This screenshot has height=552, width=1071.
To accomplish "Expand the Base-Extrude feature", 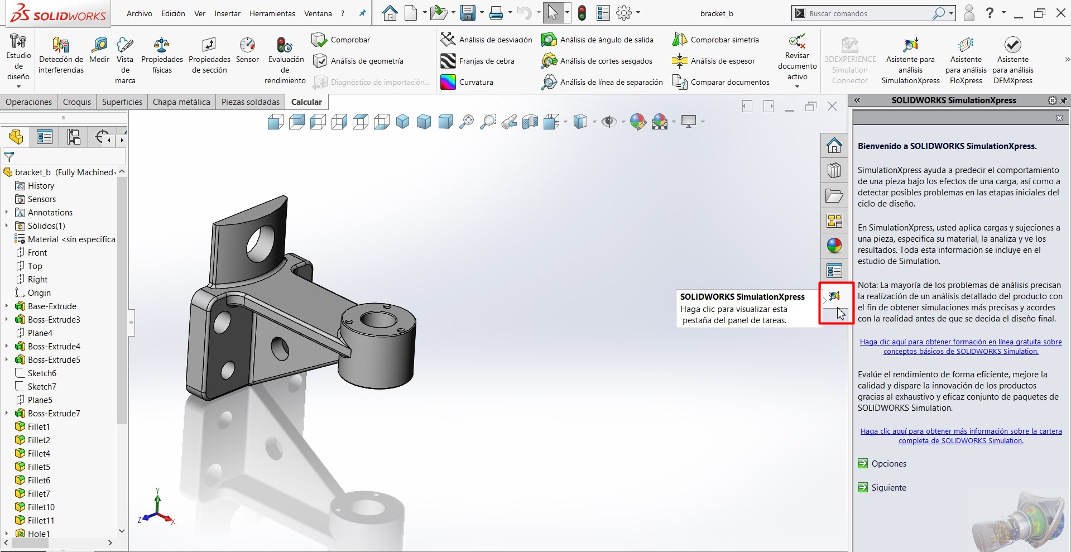I will (x=7, y=306).
